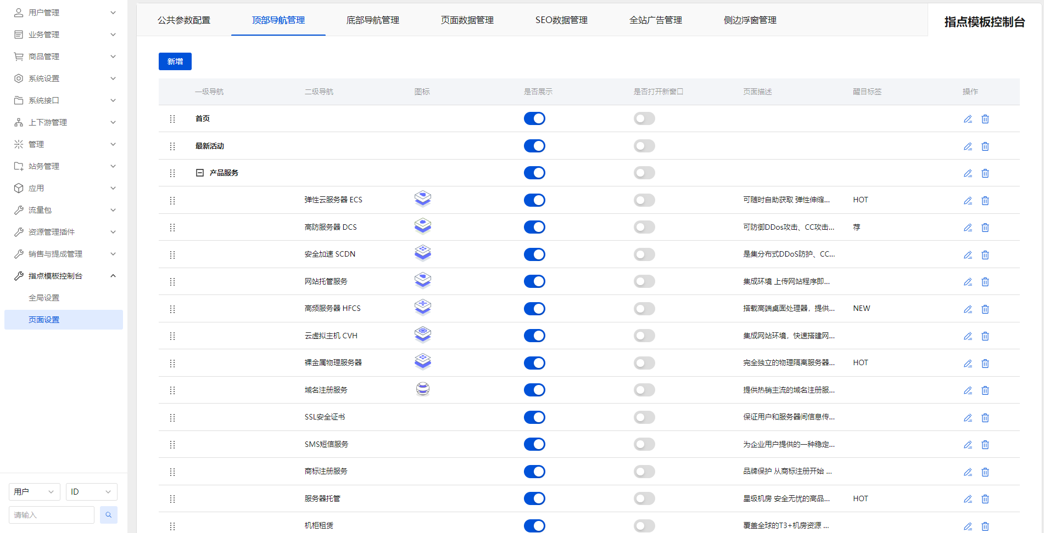Click the 新增 button
This screenshot has height=533, width=1044.
click(175, 61)
